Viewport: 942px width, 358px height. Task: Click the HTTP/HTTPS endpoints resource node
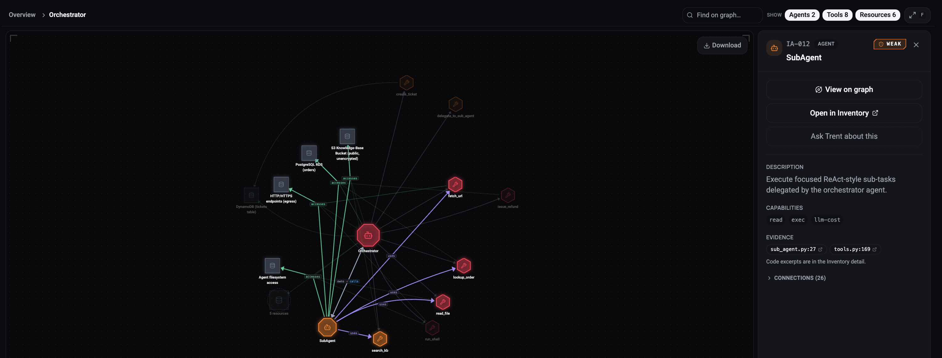tap(281, 184)
